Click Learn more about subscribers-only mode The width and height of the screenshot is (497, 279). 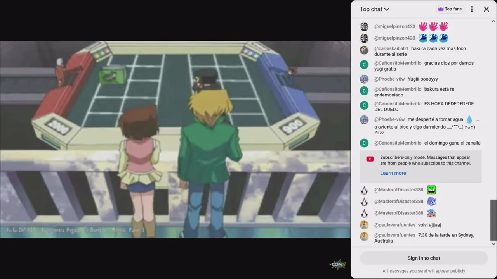coord(393,173)
